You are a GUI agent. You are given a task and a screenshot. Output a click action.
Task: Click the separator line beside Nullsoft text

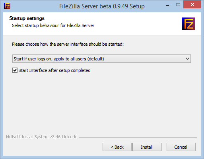coord(138,137)
